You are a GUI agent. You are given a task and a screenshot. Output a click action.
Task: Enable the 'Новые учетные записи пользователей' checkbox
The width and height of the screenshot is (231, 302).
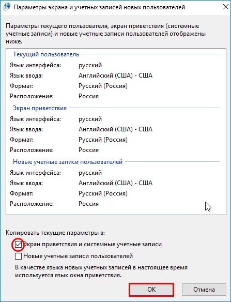coord(18,256)
